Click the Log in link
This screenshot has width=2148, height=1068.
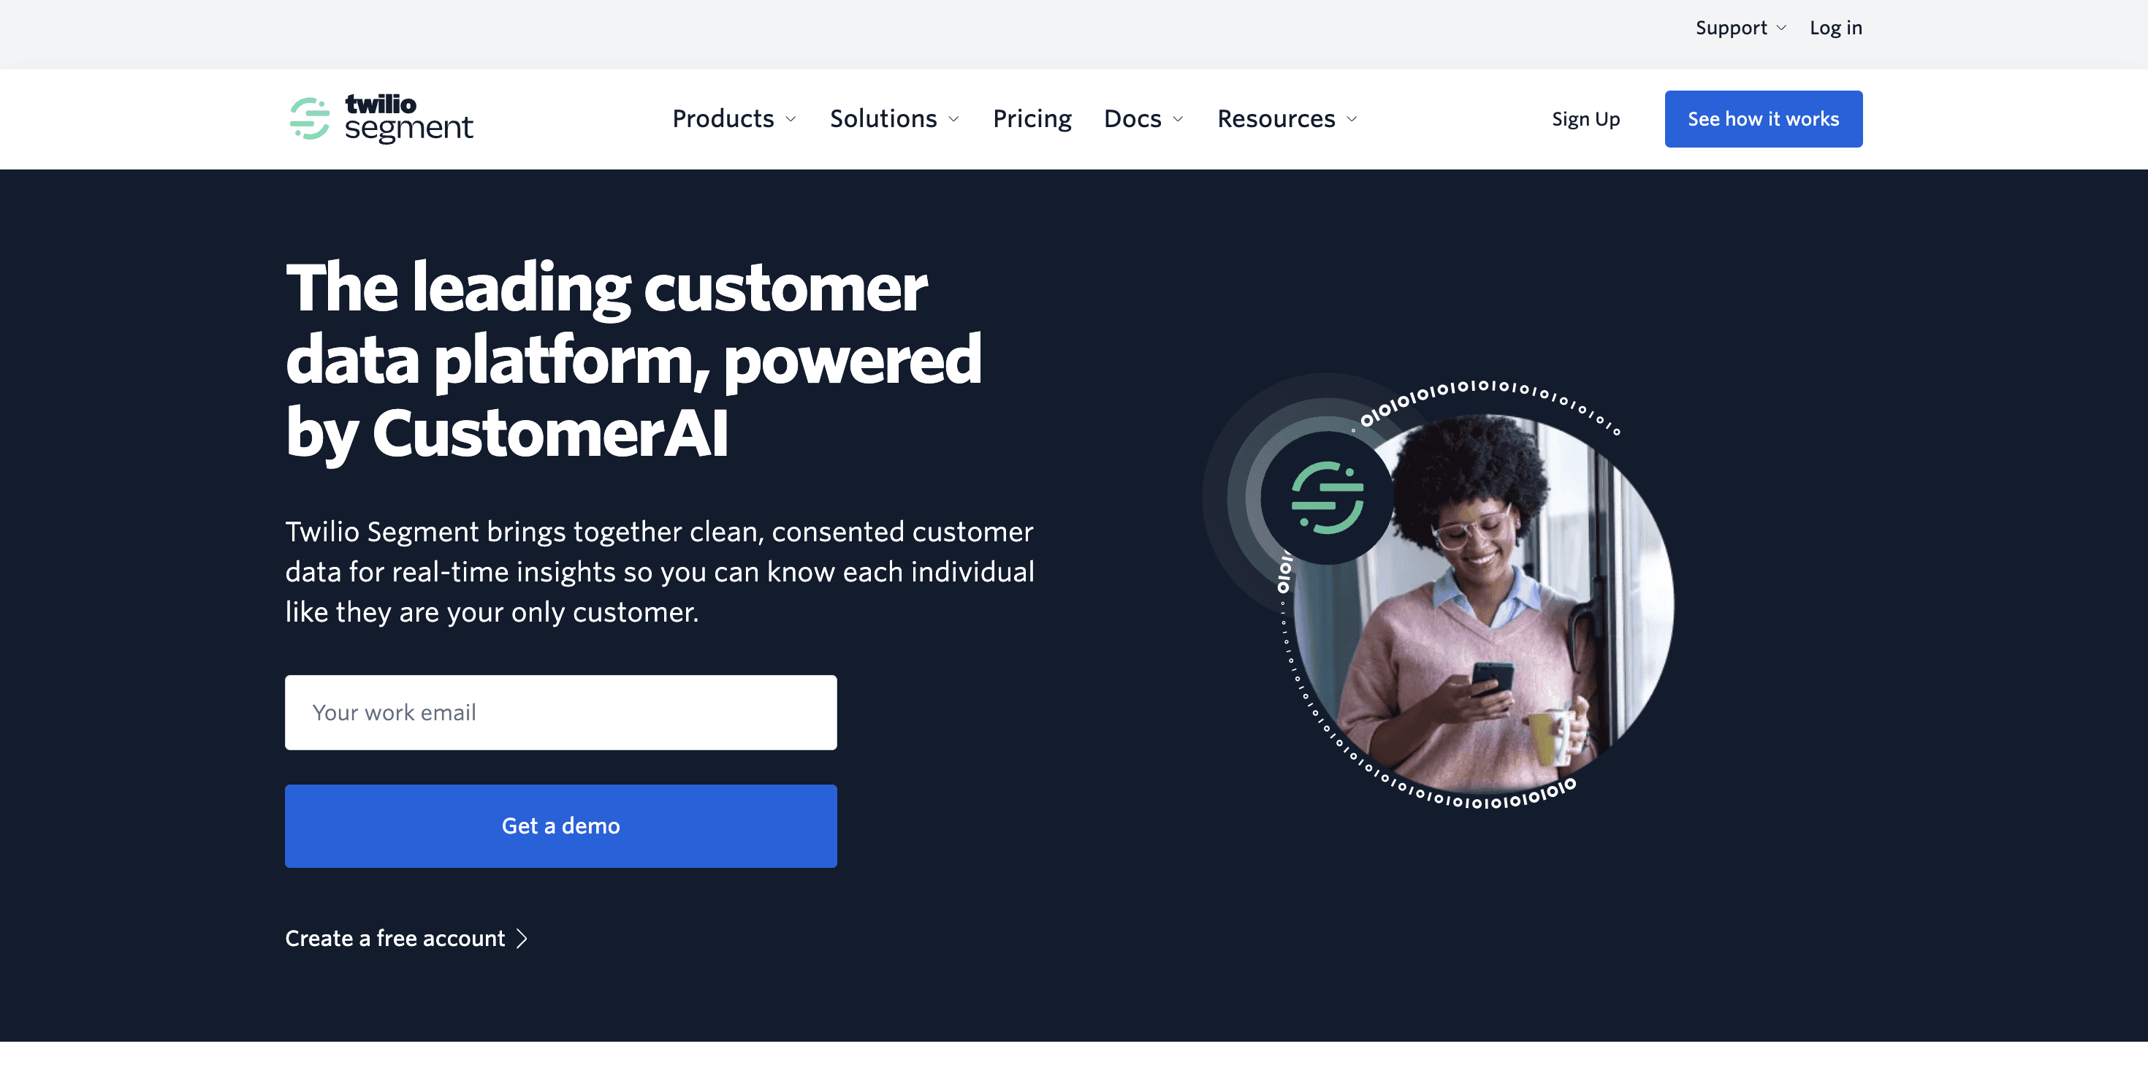[x=1835, y=27]
